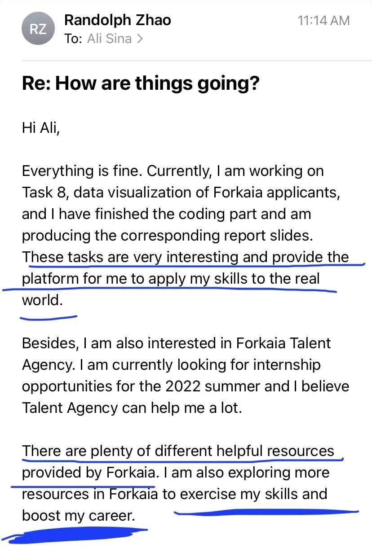372x557 pixels.
Task: Tap the RZ sender avatar
Action: 38,29
